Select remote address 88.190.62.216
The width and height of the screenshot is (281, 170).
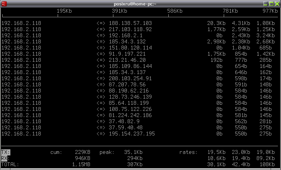pyautogui.click(x=129, y=91)
